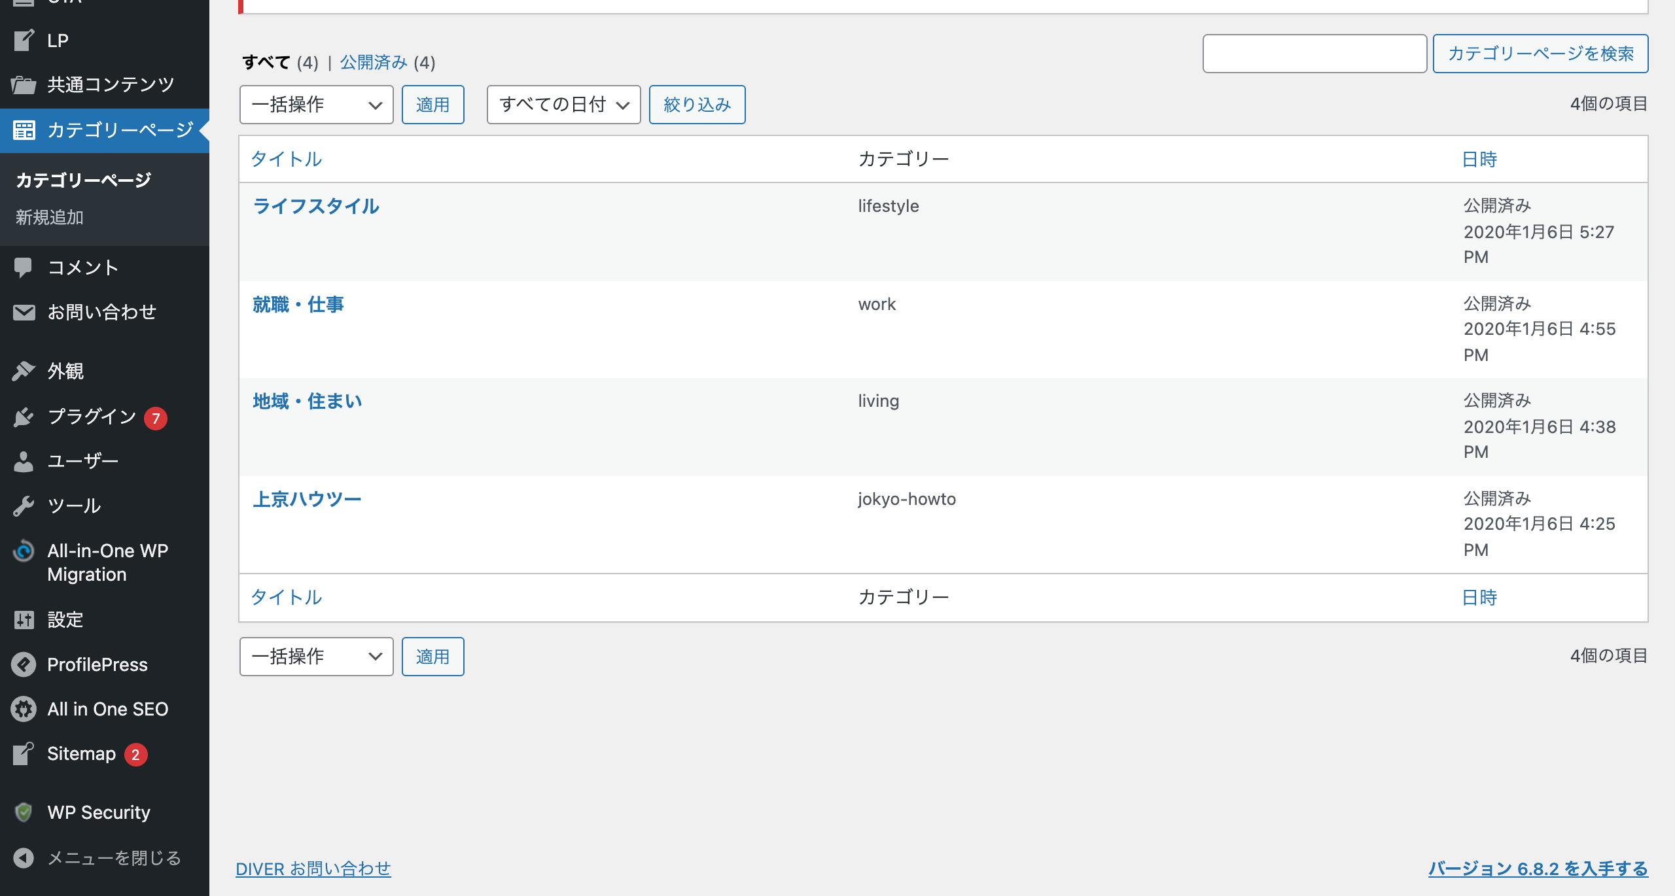Screen dimensions: 1675x896
Task: Click the コメント speech bubble icon
Action: 24,267
